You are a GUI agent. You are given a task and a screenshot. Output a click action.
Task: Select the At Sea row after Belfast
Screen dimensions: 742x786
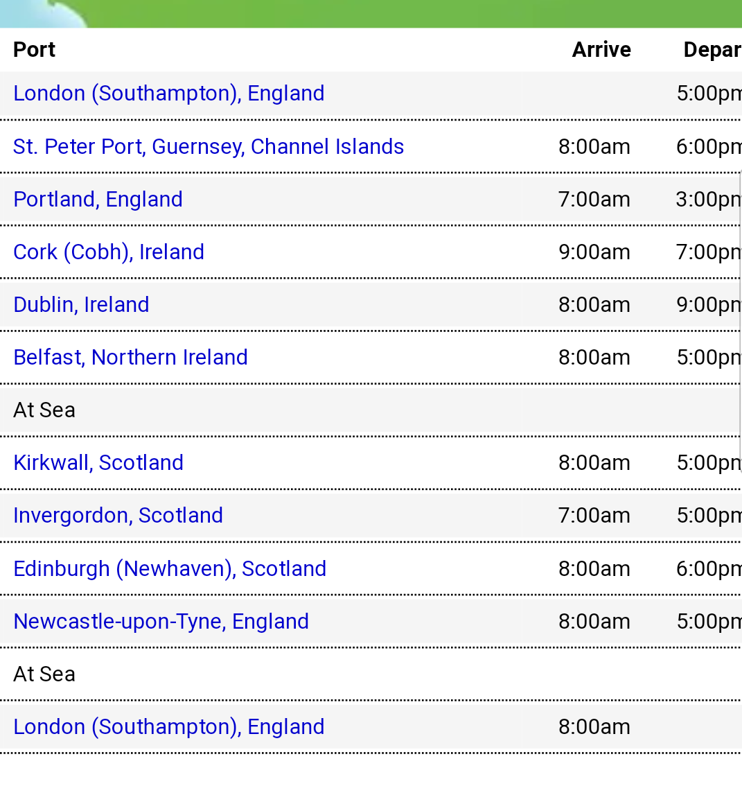point(44,410)
